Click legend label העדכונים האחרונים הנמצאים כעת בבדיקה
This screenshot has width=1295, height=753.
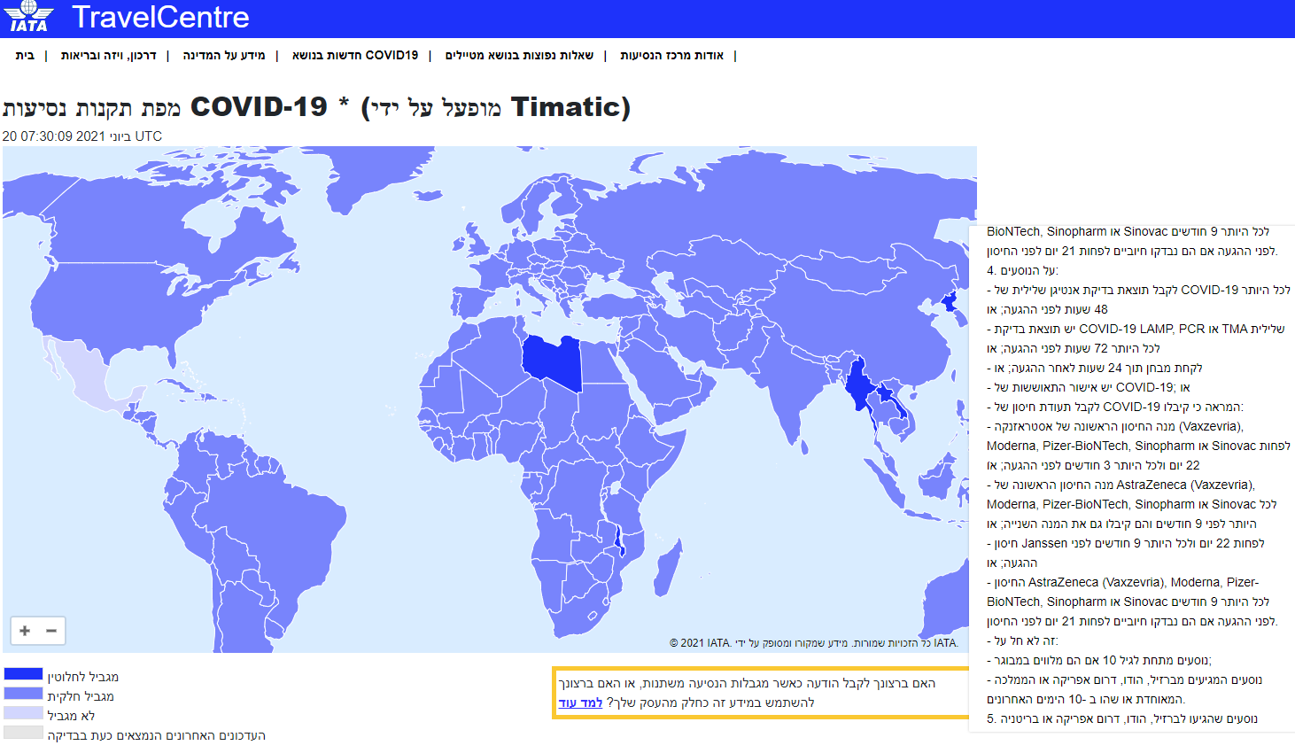156,735
